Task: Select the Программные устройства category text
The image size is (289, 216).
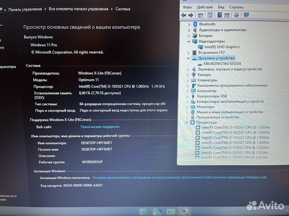Action: (x=218, y=117)
